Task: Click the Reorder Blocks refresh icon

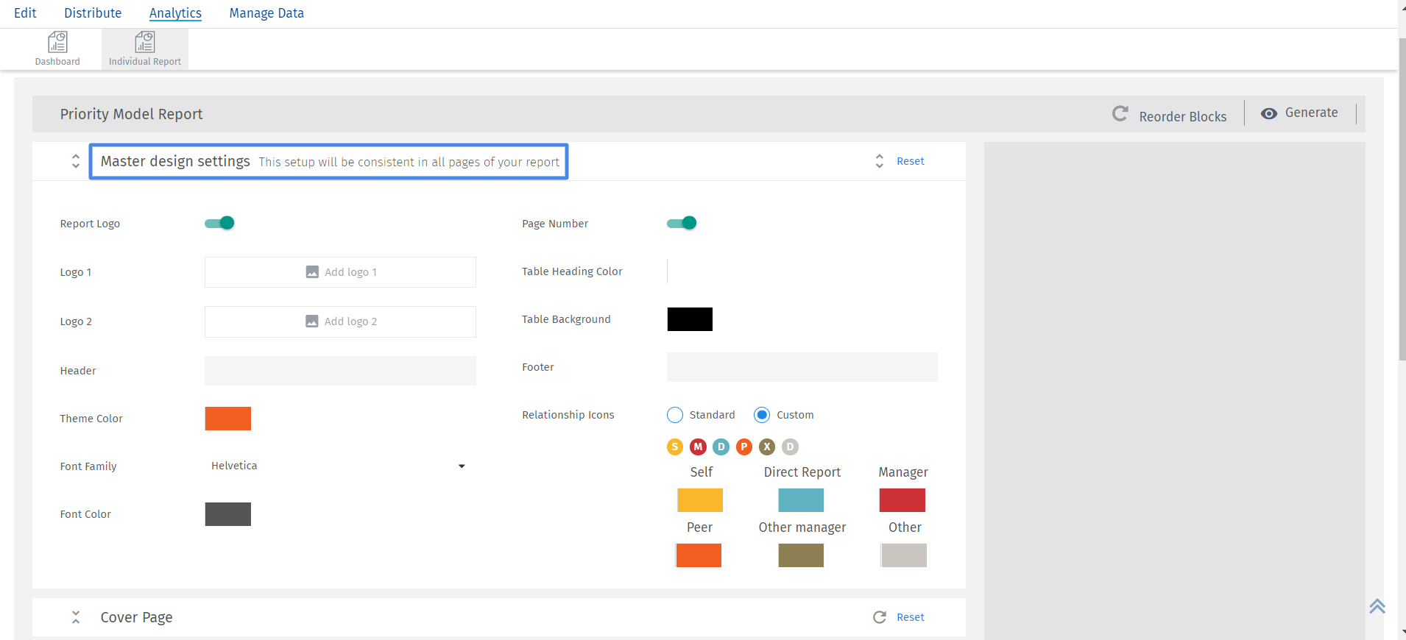Action: pos(1120,114)
